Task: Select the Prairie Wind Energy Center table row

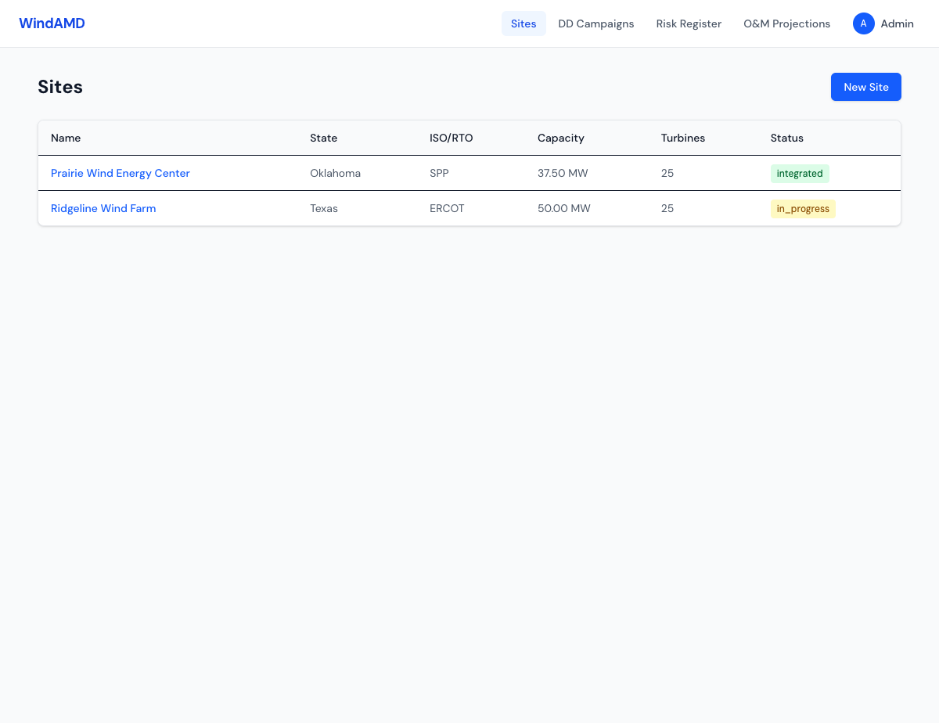Action: click(x=469, y=173)
